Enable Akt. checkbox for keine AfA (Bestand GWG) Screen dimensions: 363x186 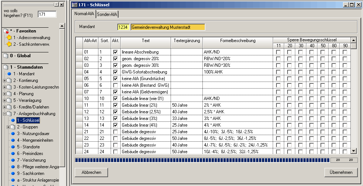(x=115, y=85)
